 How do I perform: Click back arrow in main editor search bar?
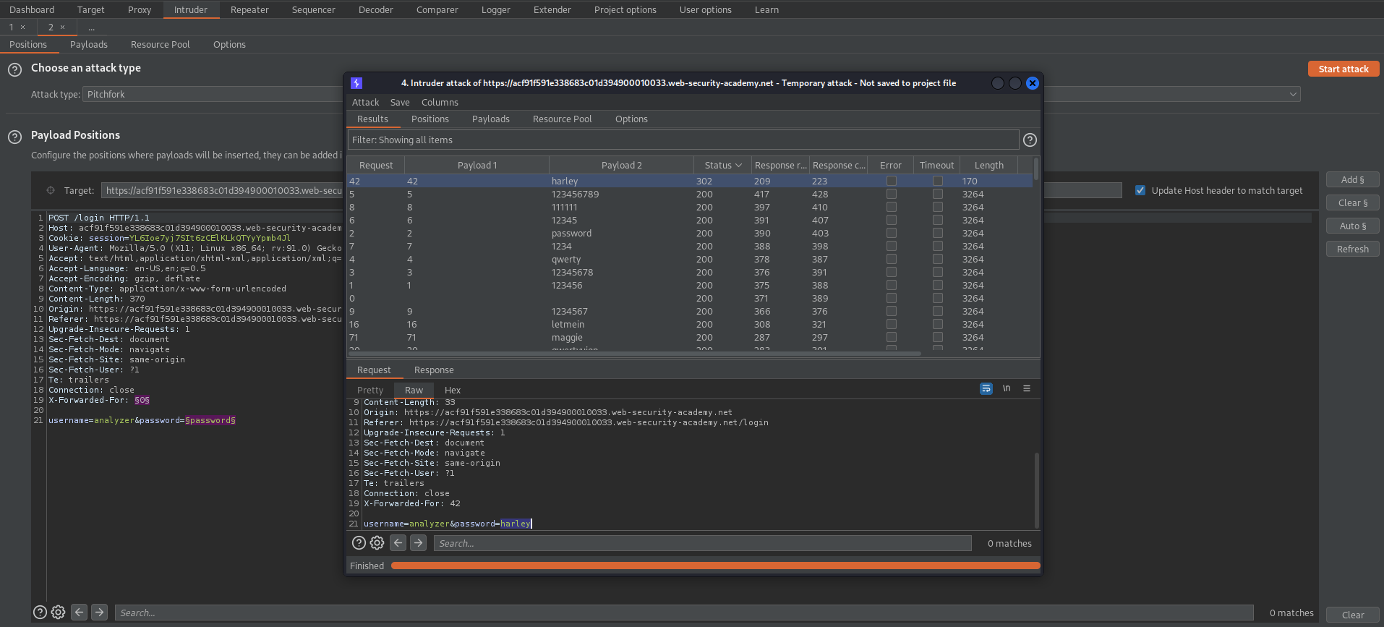tap(80, 613)
